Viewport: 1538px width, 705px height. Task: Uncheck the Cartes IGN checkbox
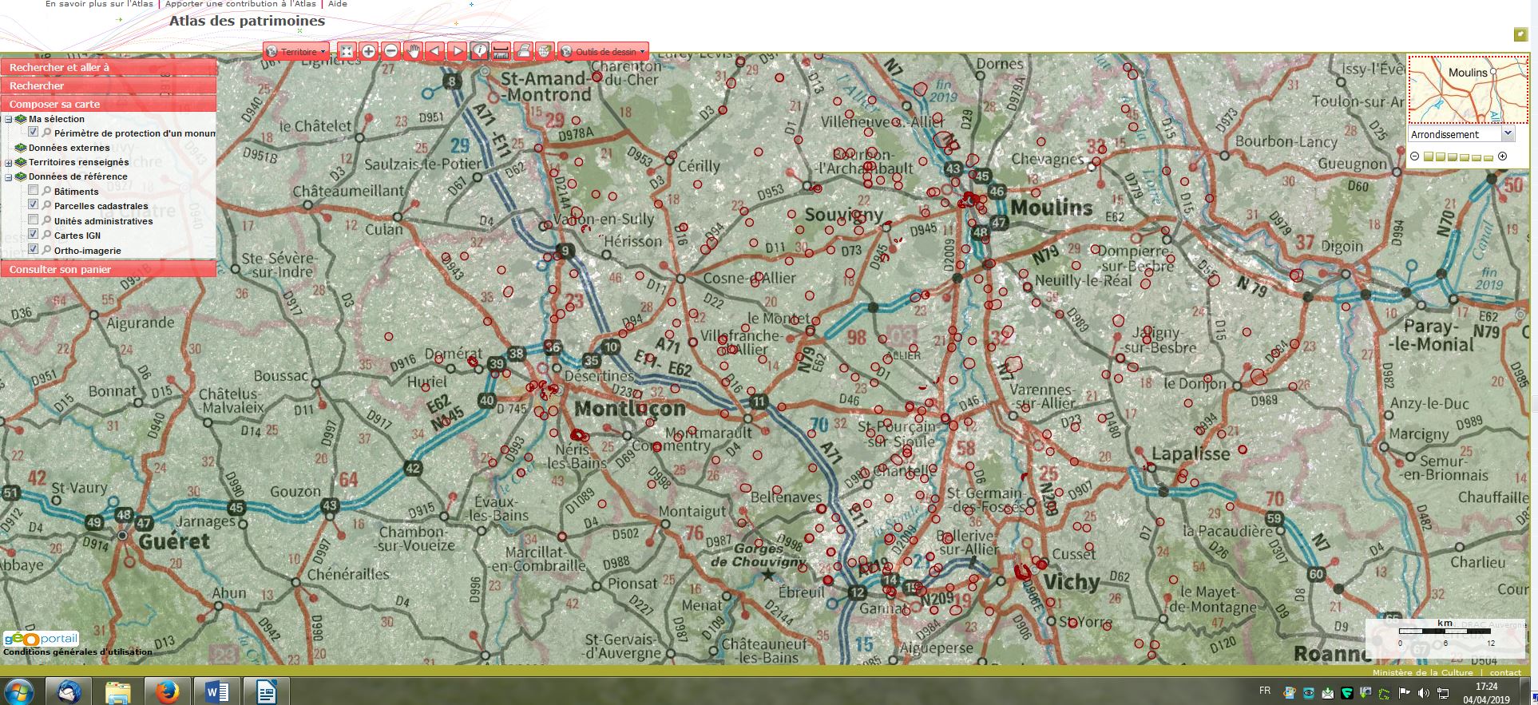[x=33, y=234]
